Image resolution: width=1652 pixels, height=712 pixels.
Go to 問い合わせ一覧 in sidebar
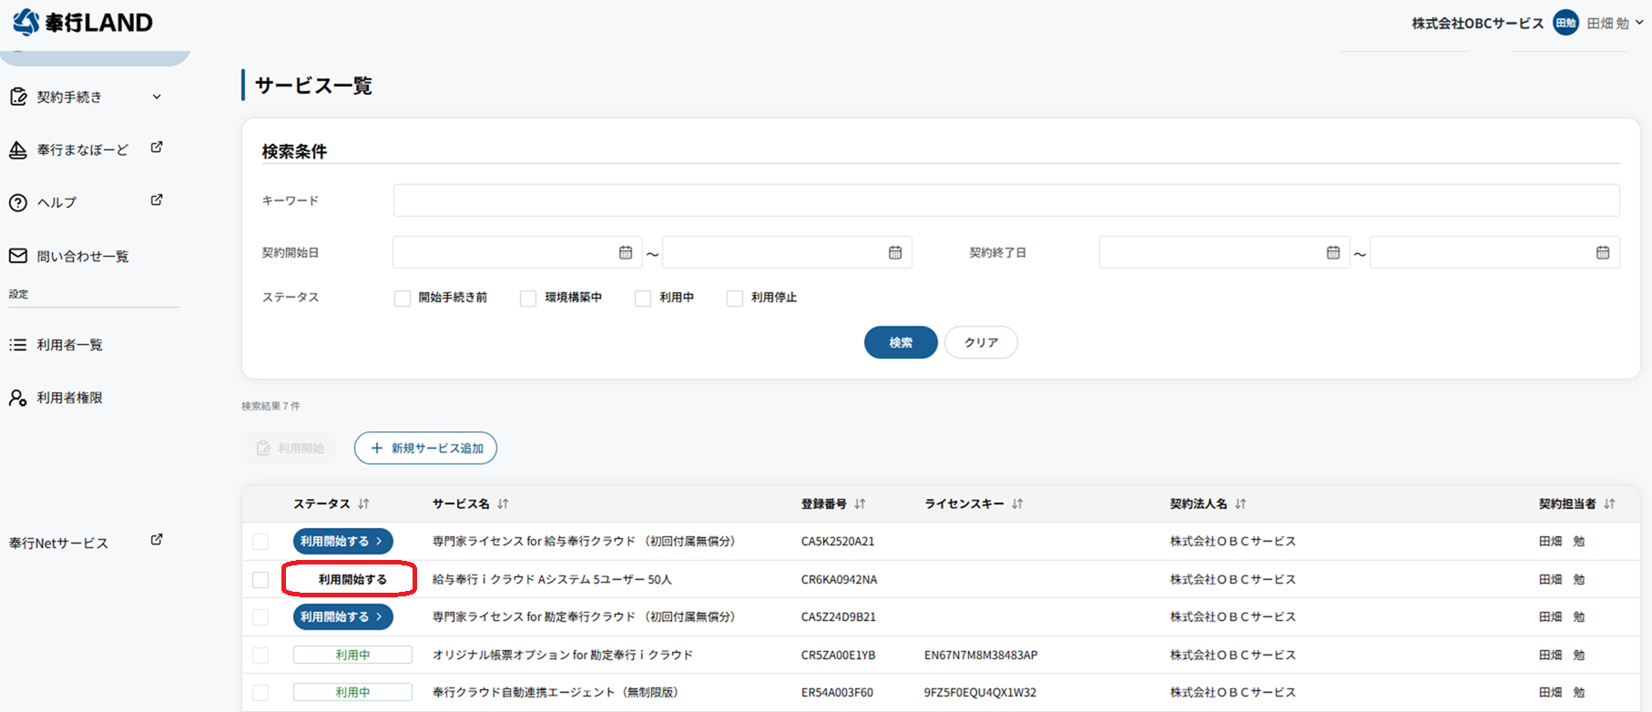[83, 256]
